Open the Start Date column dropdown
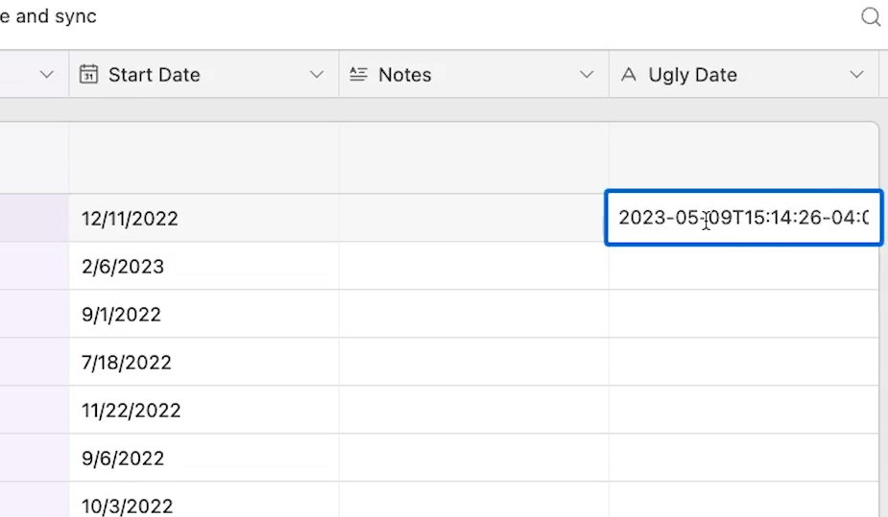 tap(317, 74)
